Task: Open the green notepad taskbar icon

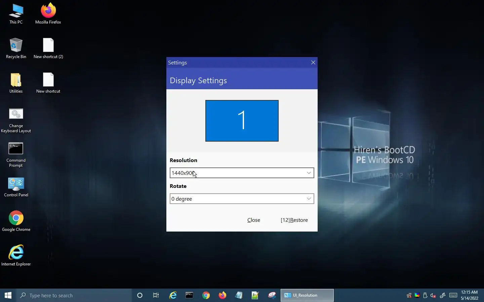Action: click(255, 295)
